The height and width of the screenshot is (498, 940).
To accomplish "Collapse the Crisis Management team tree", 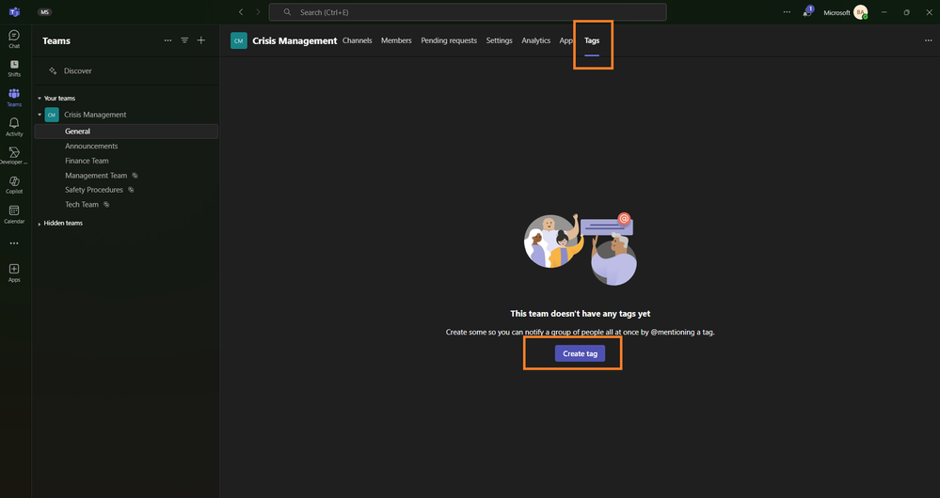I will [x=40, y=115].
